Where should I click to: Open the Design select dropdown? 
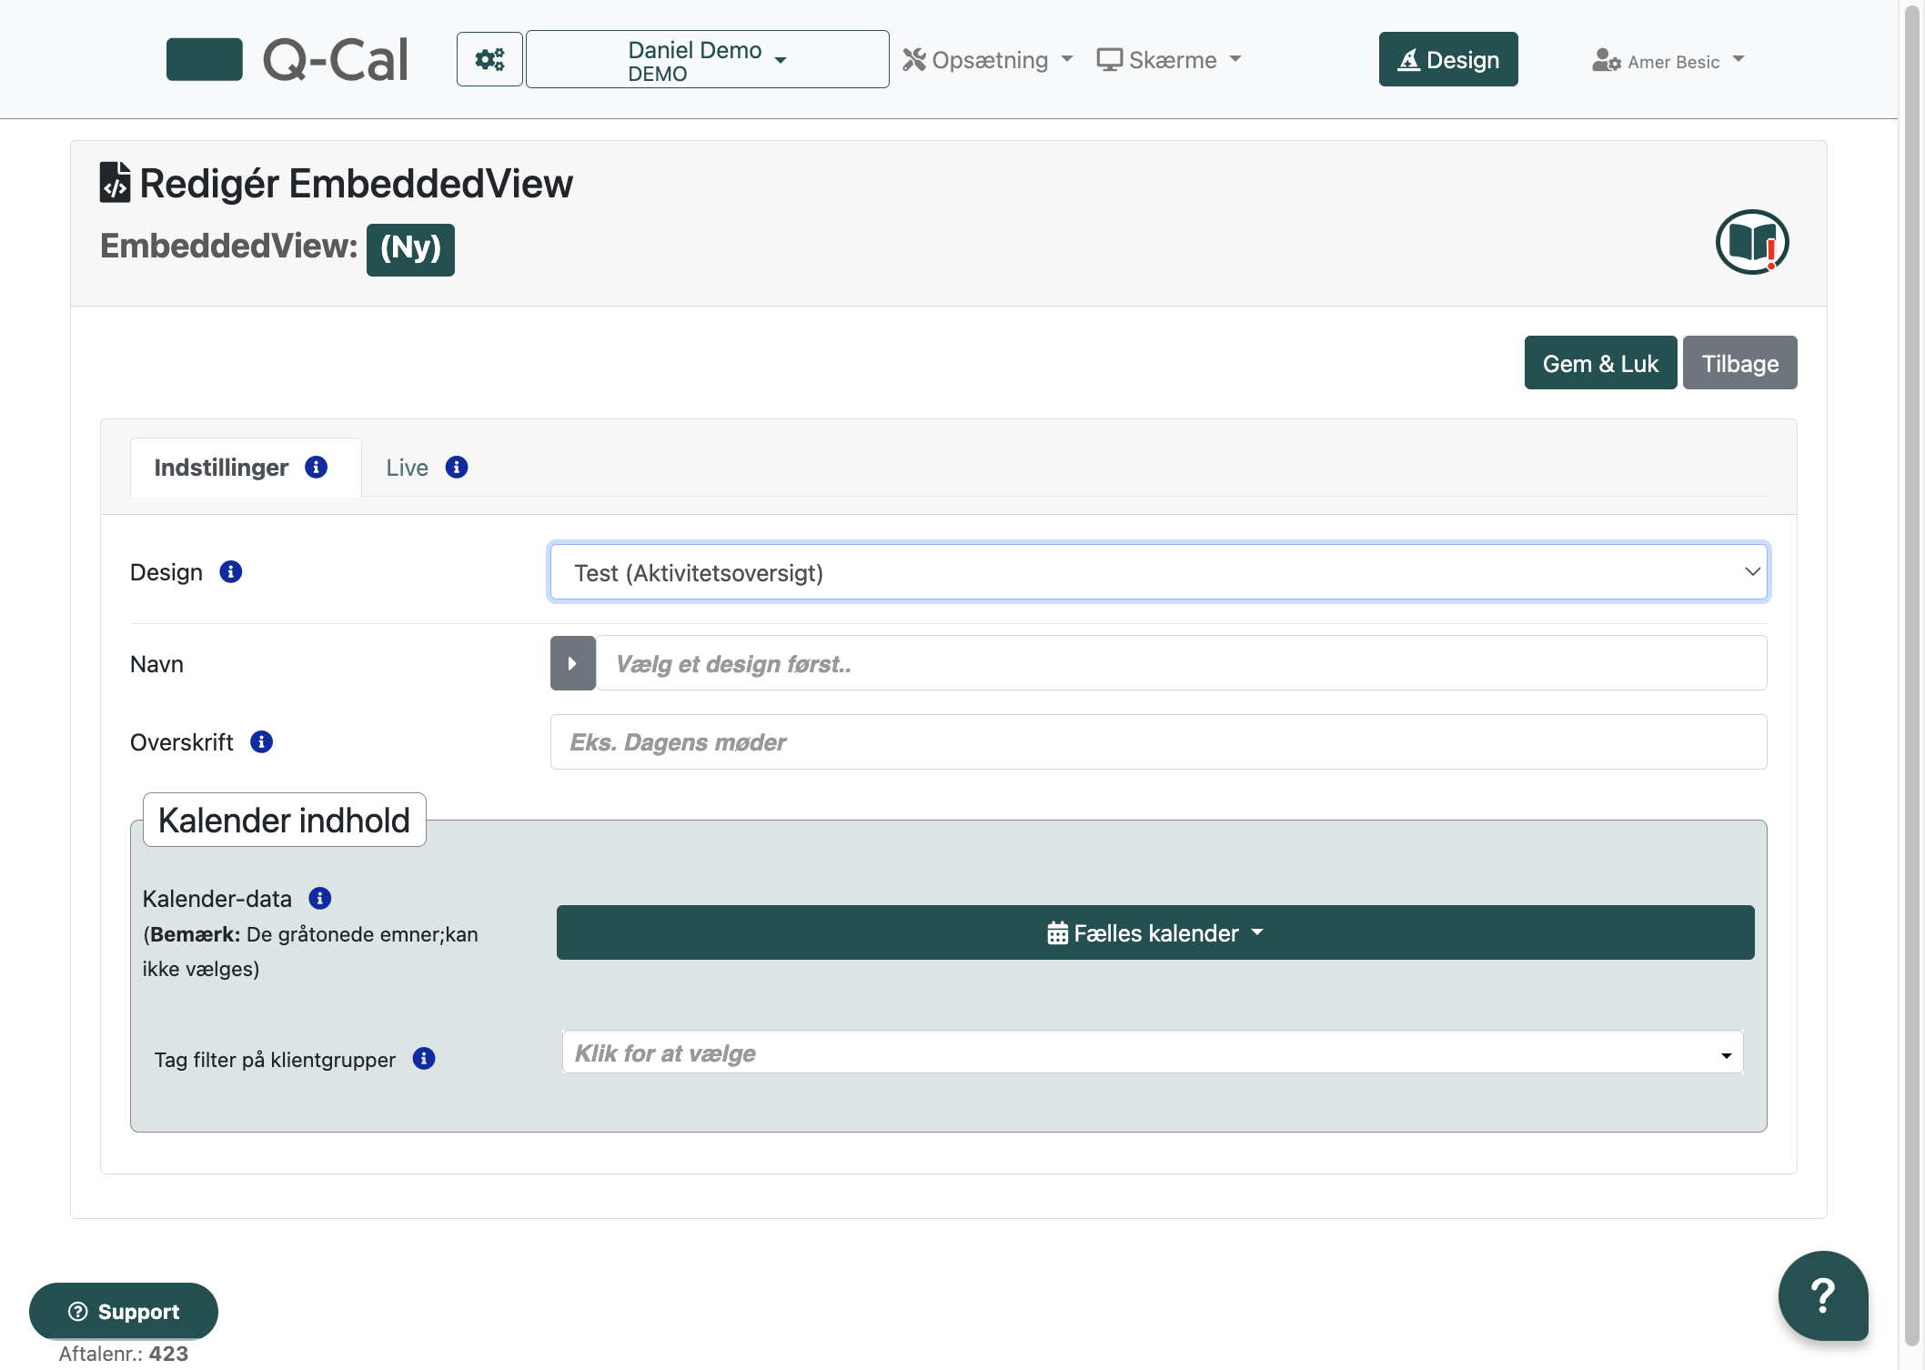point(1158,572)
